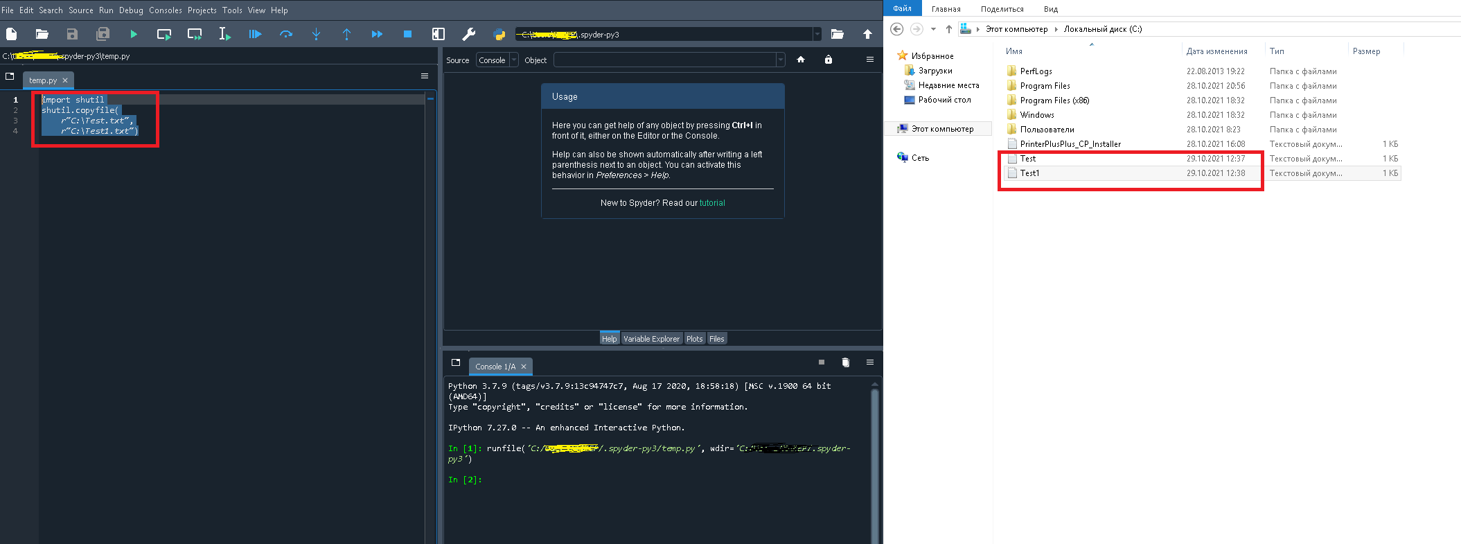Screen dimensions: 1461x544
Task: Select Рабочий стол in navigation pane
Action: click(944, 100)
